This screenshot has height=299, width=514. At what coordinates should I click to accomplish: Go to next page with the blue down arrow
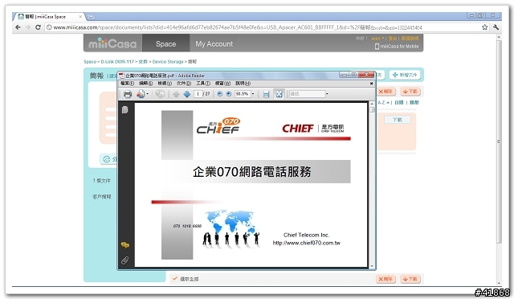tap(187, 94)
